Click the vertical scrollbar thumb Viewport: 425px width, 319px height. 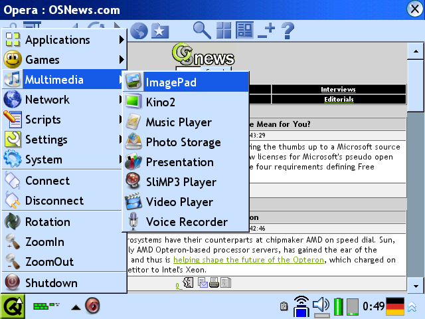point(416,86)
